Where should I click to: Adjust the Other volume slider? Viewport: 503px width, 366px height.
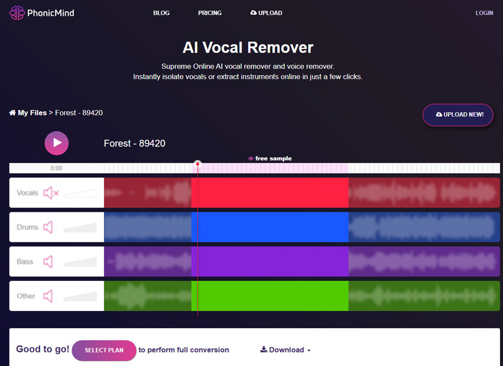[80, 296]
